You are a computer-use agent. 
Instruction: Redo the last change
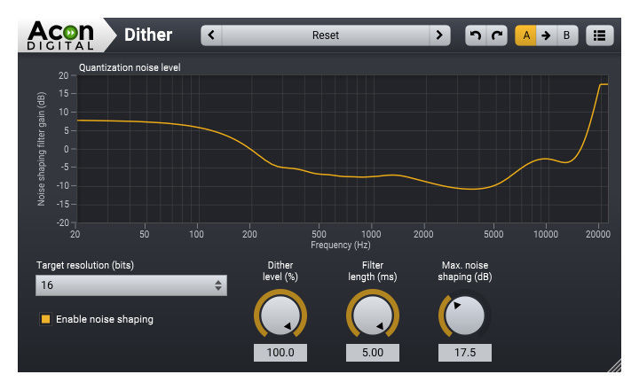497,35
